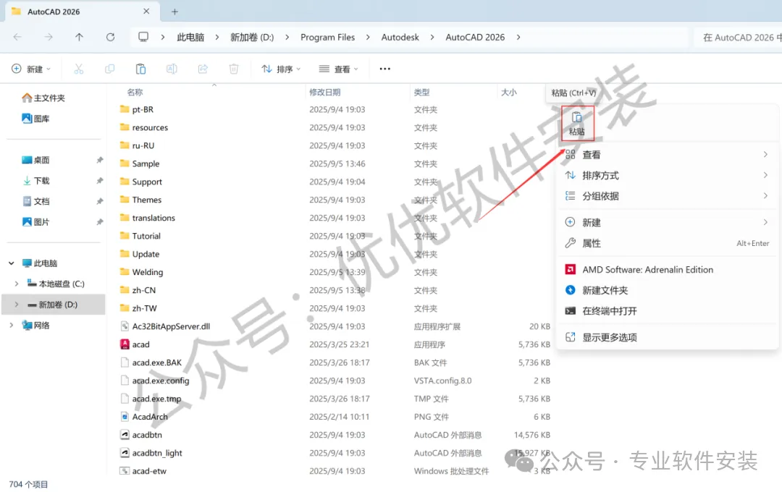Open the 查看 view dropdown in toolbar
This screenshot has width=782, height=492.
pyautogui.click(x=339, y=69)
